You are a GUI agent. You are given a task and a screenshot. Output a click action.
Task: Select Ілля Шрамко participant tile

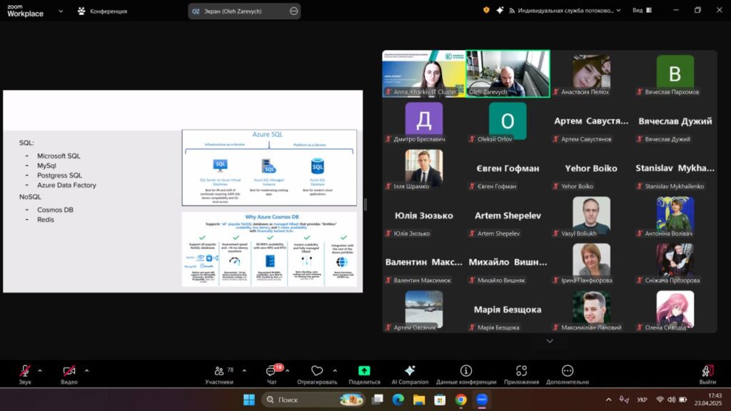pyautogui.click(x=424, y=168)
